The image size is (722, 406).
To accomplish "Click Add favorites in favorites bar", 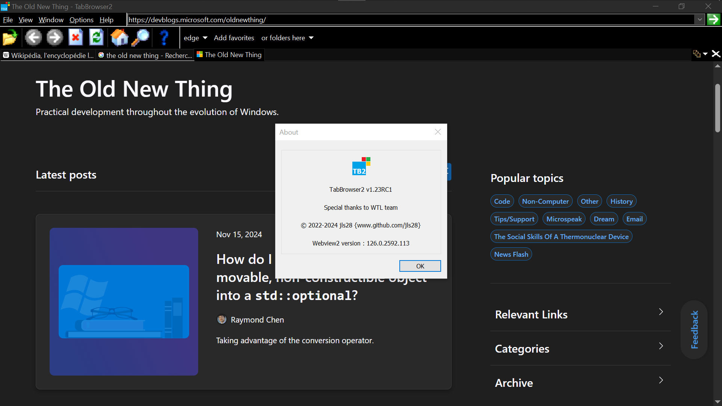I will click(234, 38).
